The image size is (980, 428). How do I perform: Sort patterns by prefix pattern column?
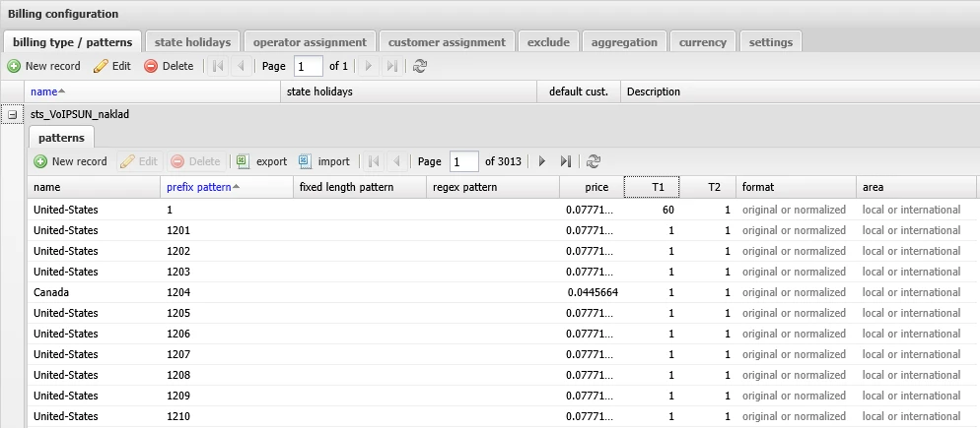pyautogui.click(x=226, y=187)
